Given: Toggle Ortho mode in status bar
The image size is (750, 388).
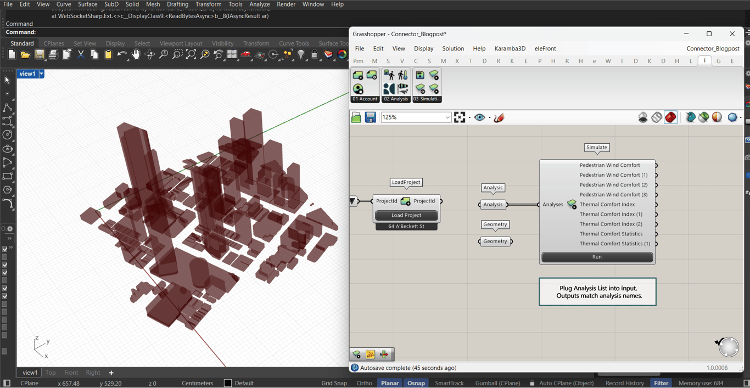Looking at the screenshot, I should click(364, 383).
